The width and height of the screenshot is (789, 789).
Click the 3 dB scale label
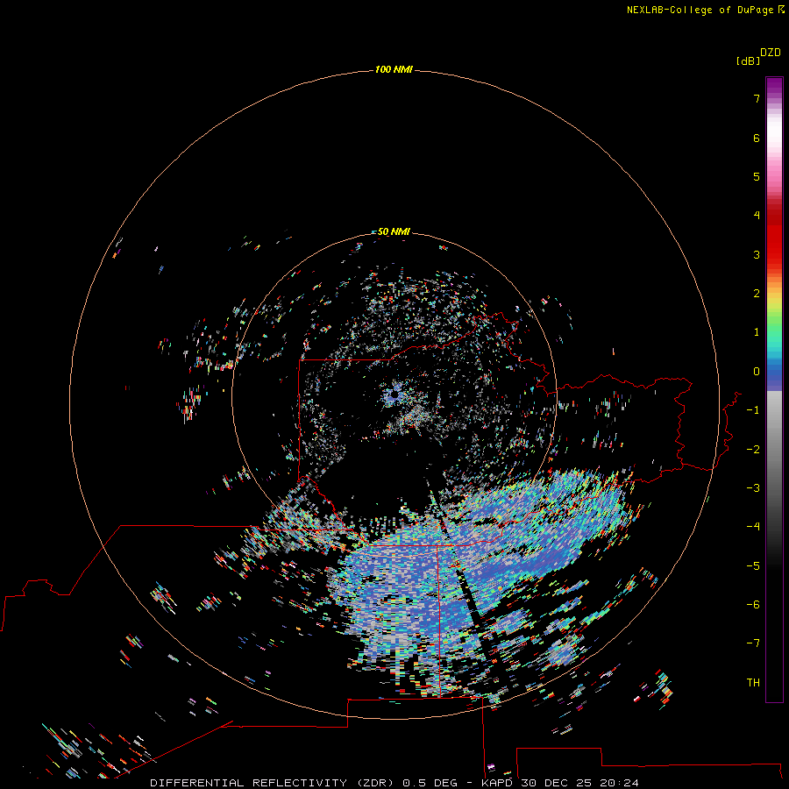(757, 254)
